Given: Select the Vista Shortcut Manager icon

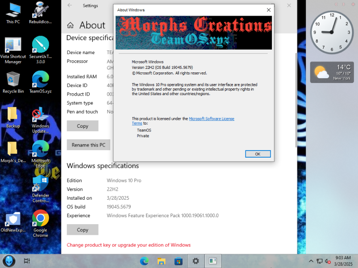Looking at the screenshot, I should point(13,51).
